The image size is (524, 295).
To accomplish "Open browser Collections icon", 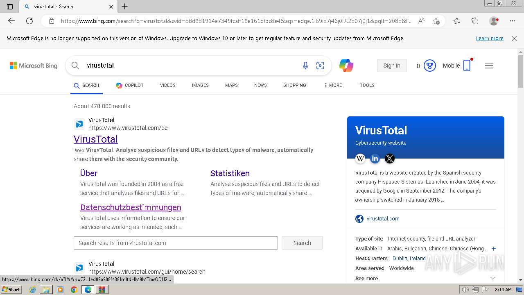I will coord(475,21).
